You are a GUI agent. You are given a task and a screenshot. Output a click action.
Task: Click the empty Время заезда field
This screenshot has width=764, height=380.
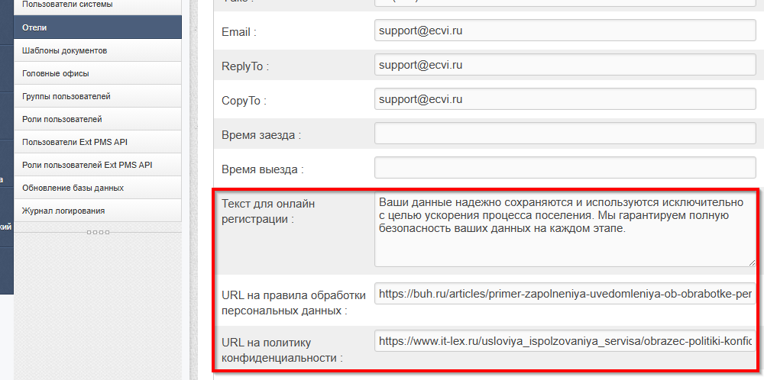(x=565, y=134)
